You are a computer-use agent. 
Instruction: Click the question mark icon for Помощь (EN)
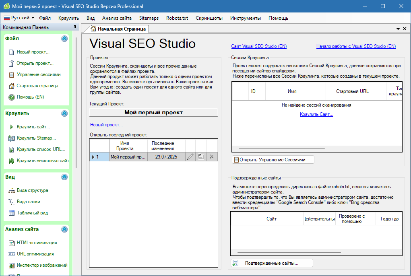[12, 97]
